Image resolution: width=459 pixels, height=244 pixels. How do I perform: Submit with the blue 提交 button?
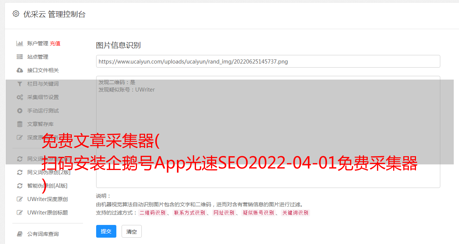pos(106,231)
